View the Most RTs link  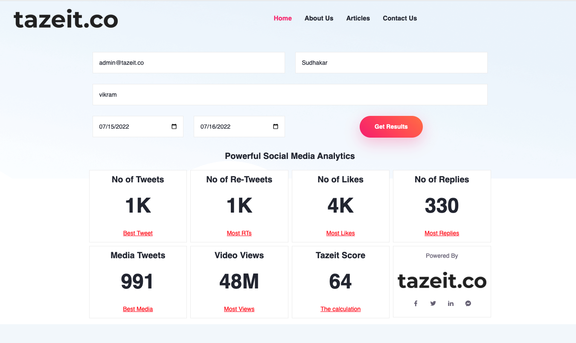click(239, 233)
